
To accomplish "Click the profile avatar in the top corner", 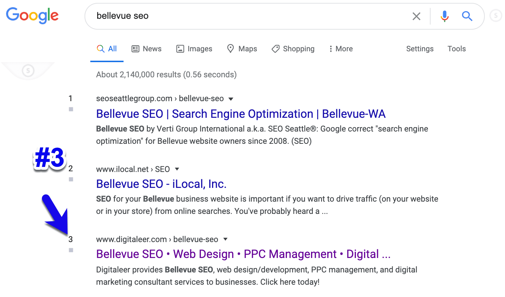I will 496,16.
